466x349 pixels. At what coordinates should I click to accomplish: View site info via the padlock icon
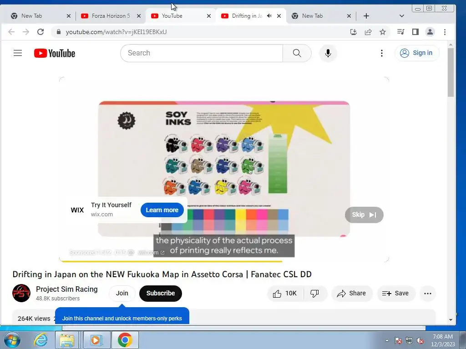pos(59,32)
